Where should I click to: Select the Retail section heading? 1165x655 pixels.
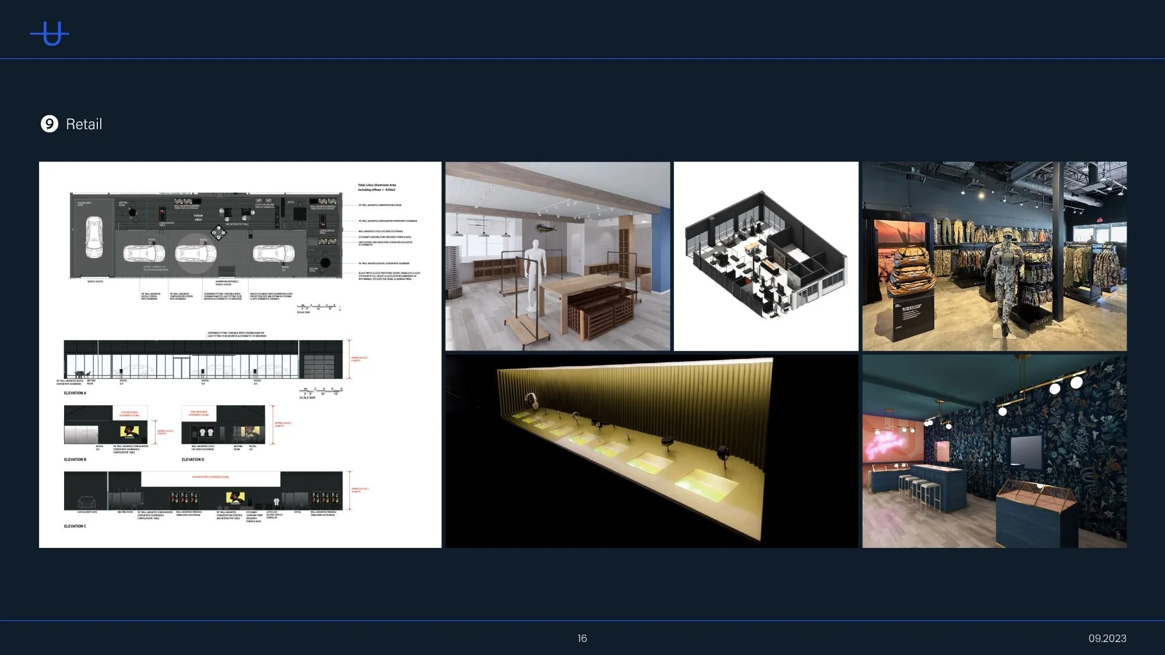coord(84,124)
